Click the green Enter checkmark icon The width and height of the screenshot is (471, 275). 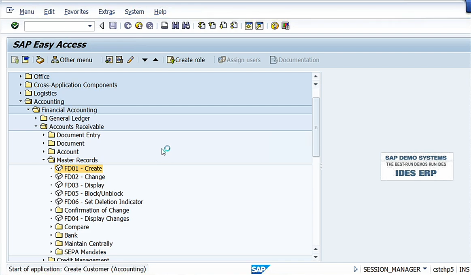pos(15,26)
